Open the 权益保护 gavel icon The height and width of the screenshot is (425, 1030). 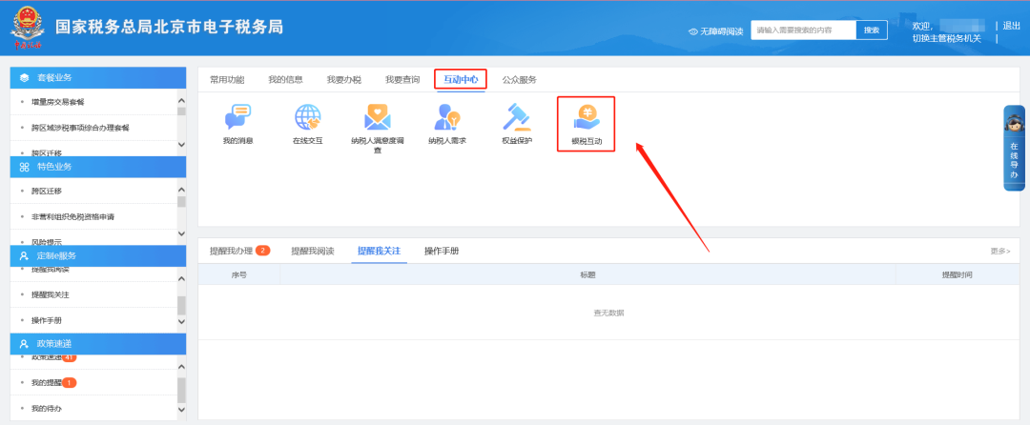pos(517,117)
